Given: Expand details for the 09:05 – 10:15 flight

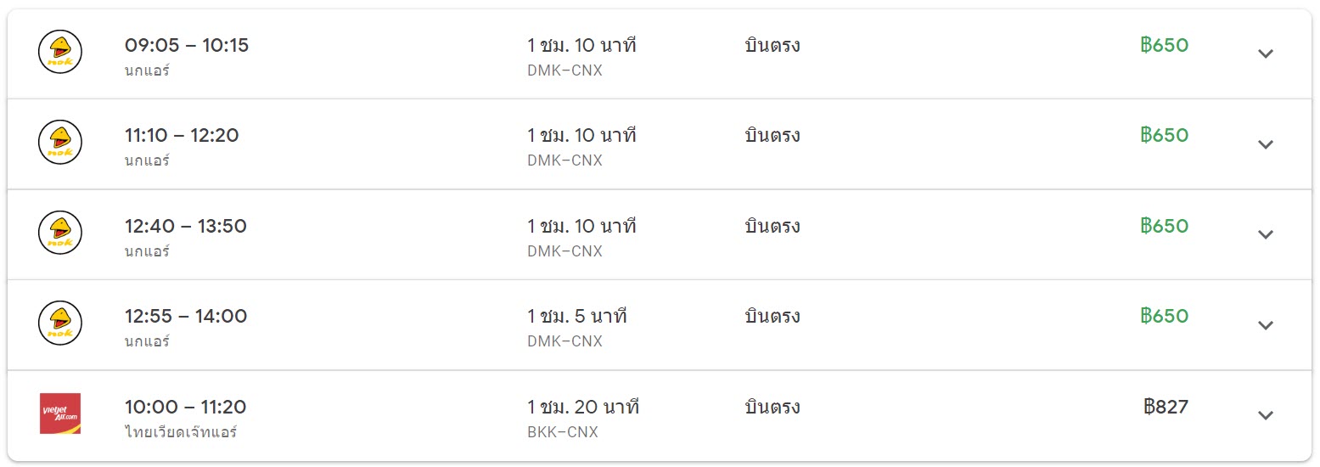Looking at the screenshot, I should 1265,53.
